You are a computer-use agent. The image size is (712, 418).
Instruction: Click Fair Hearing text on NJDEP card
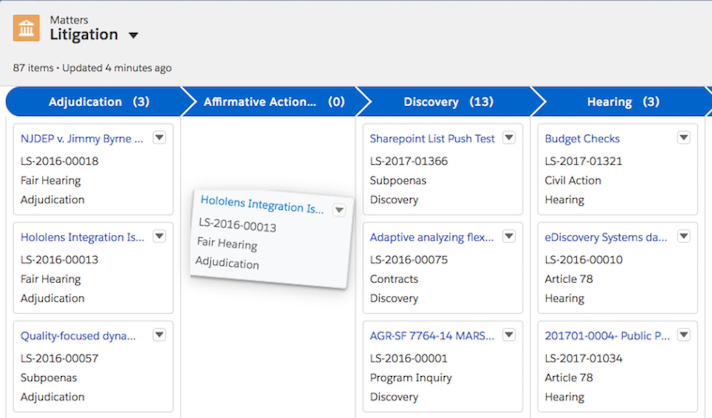(x=51, y=181)
